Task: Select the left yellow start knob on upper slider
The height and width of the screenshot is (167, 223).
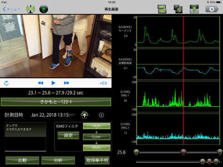Action: [136, 152]
